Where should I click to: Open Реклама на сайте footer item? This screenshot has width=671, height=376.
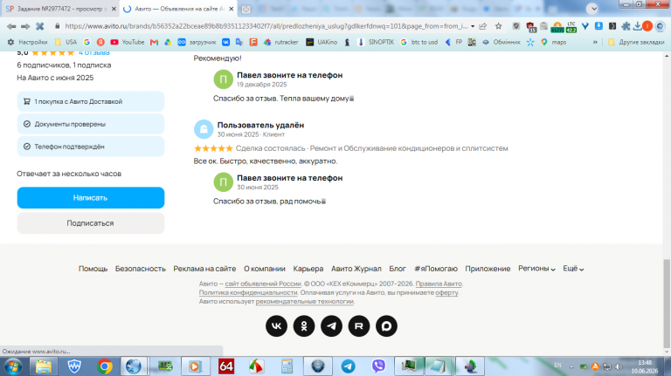click(x=204, y=269)
